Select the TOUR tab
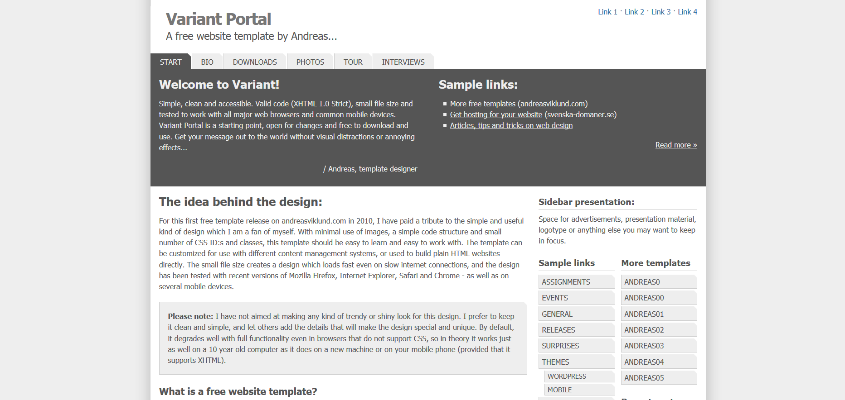Viewport: 845px width, 400px height. 353,62
